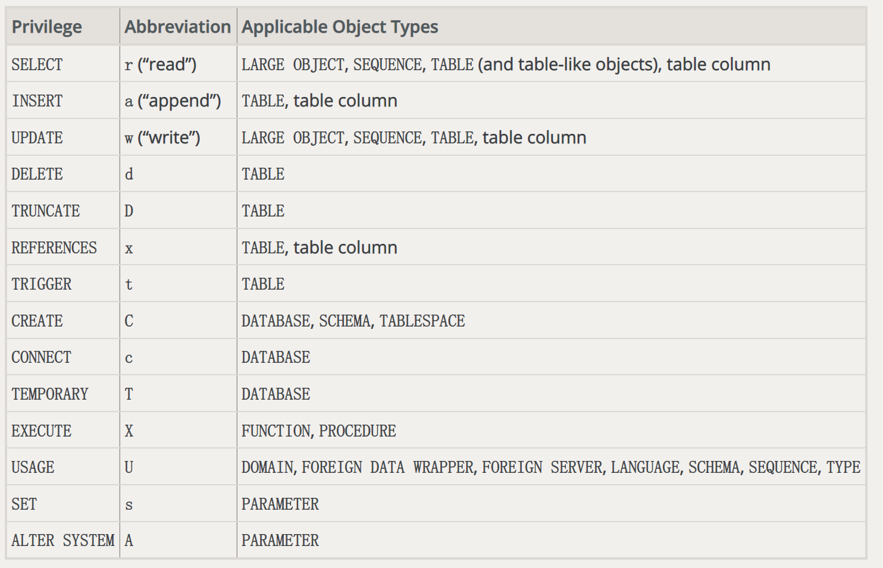This screenshot has width=883, height=568.
Task: Select the TRIGGER privilege text
Action: [x=42, y=284]
